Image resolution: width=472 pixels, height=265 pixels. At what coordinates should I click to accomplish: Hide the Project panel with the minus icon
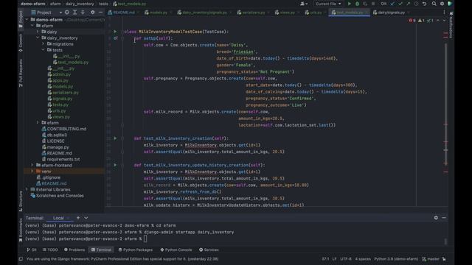click(x=100, y=13)
